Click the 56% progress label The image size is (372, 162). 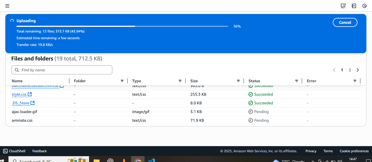(237, 26)
